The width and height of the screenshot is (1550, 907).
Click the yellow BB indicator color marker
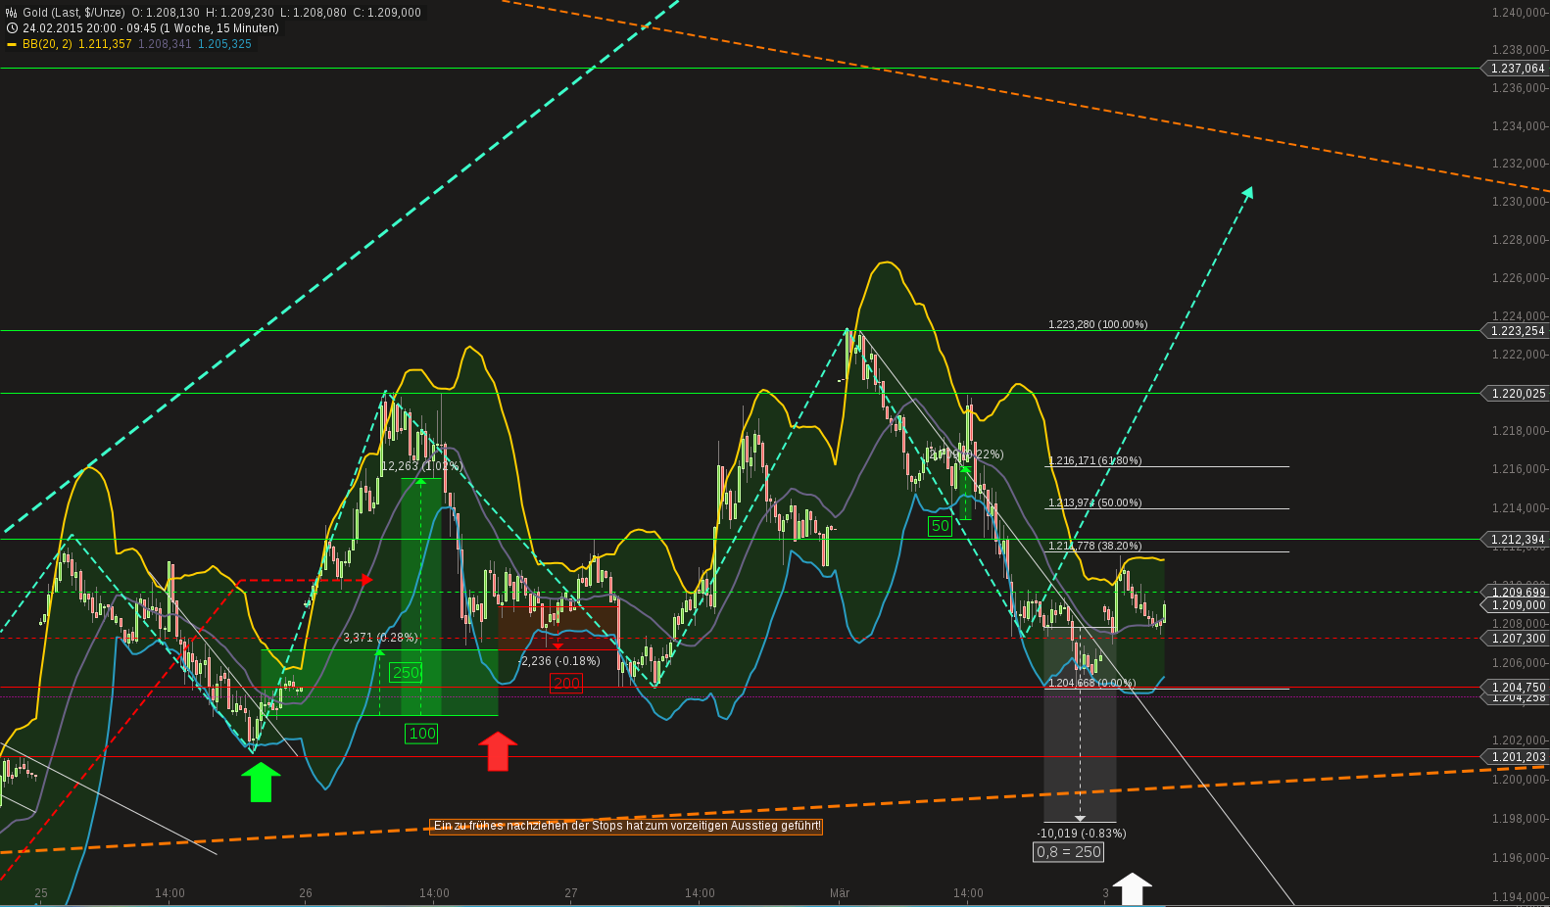tap(12, 45)
